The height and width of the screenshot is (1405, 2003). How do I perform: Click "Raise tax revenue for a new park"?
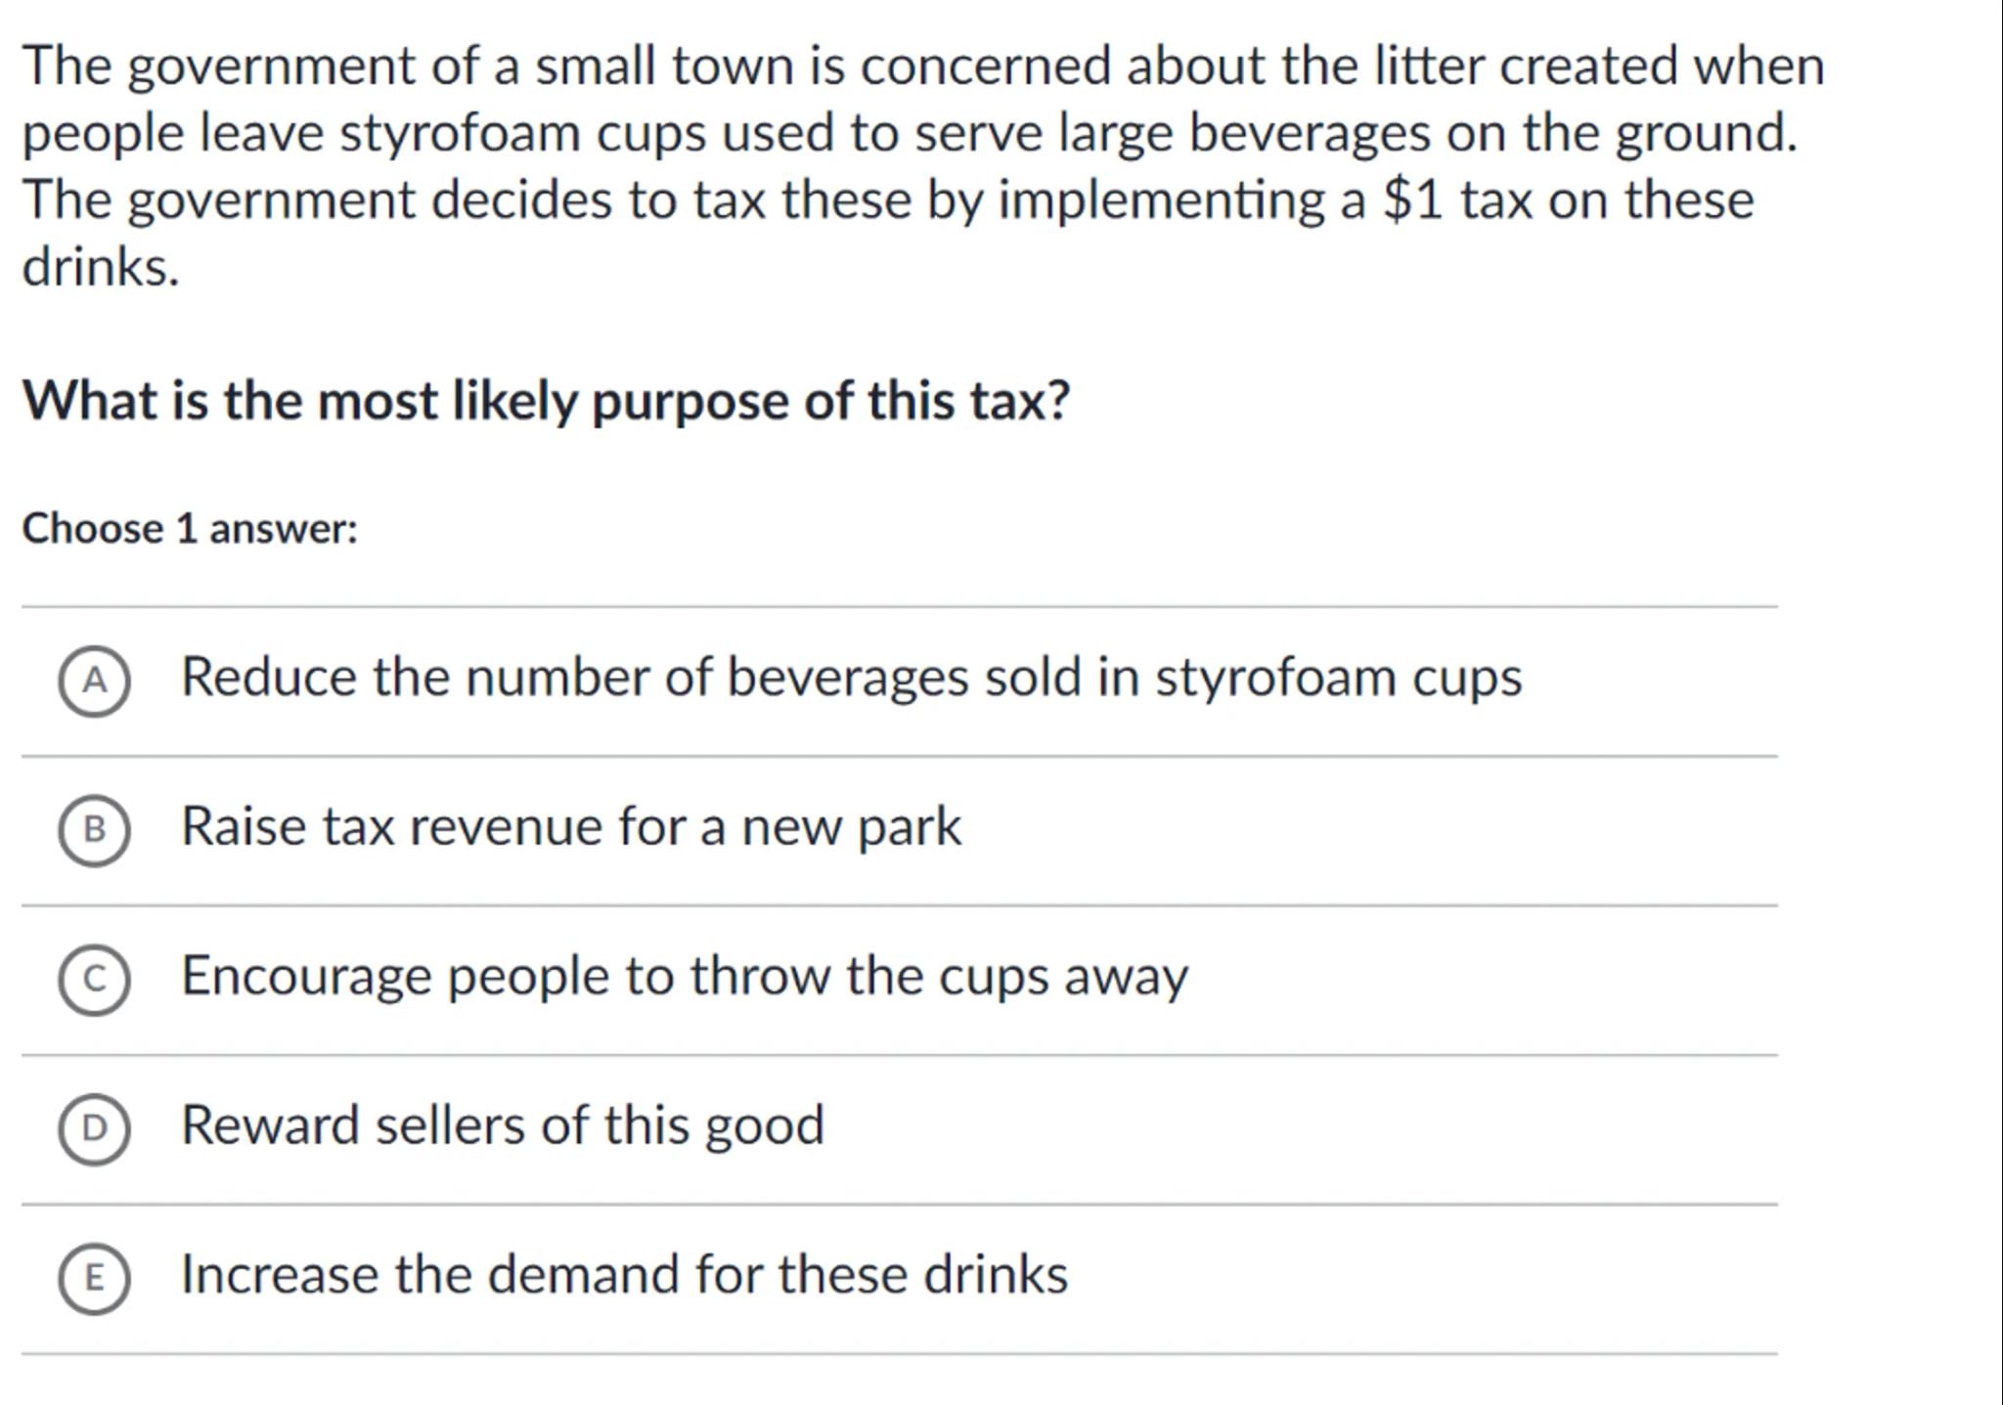[571, 826]
